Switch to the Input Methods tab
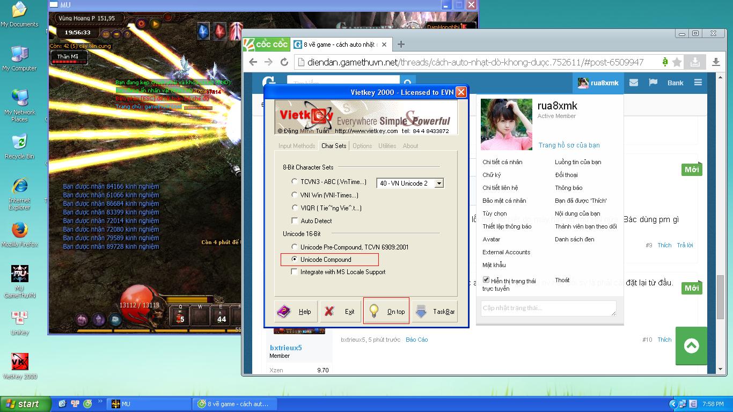 (x=297, y=146)
